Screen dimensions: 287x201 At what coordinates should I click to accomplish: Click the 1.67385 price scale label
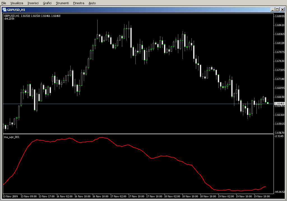coord(280,70)
